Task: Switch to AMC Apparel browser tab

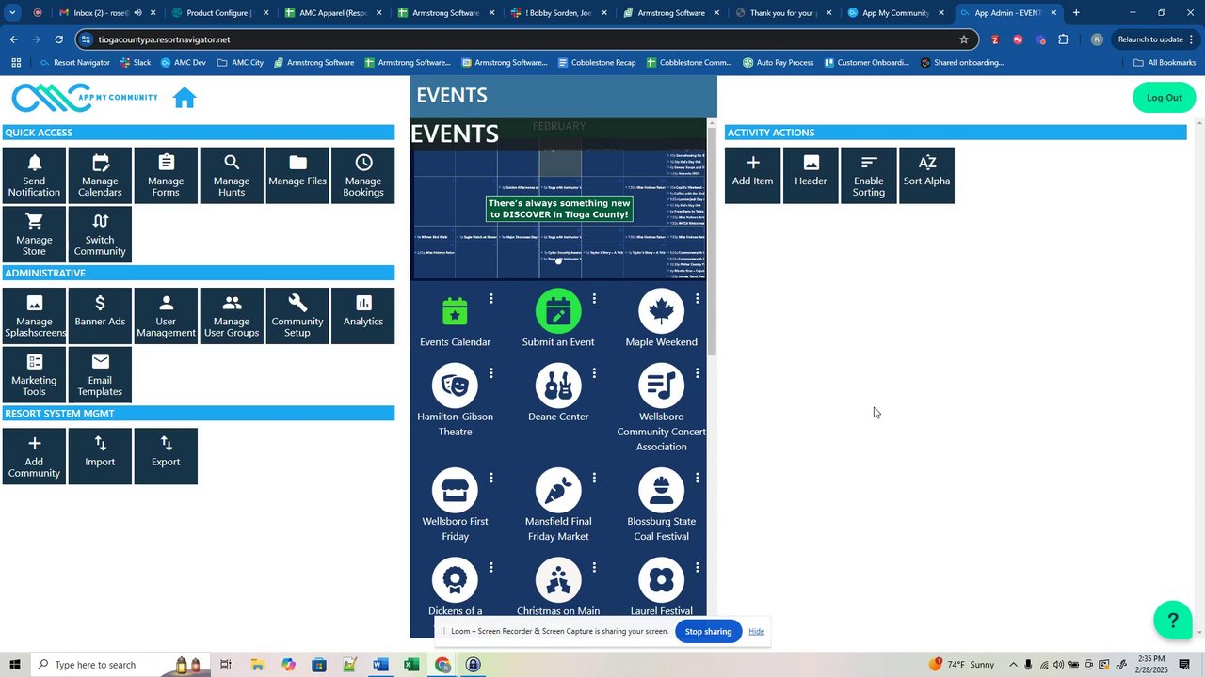Action: pos(333,13)
